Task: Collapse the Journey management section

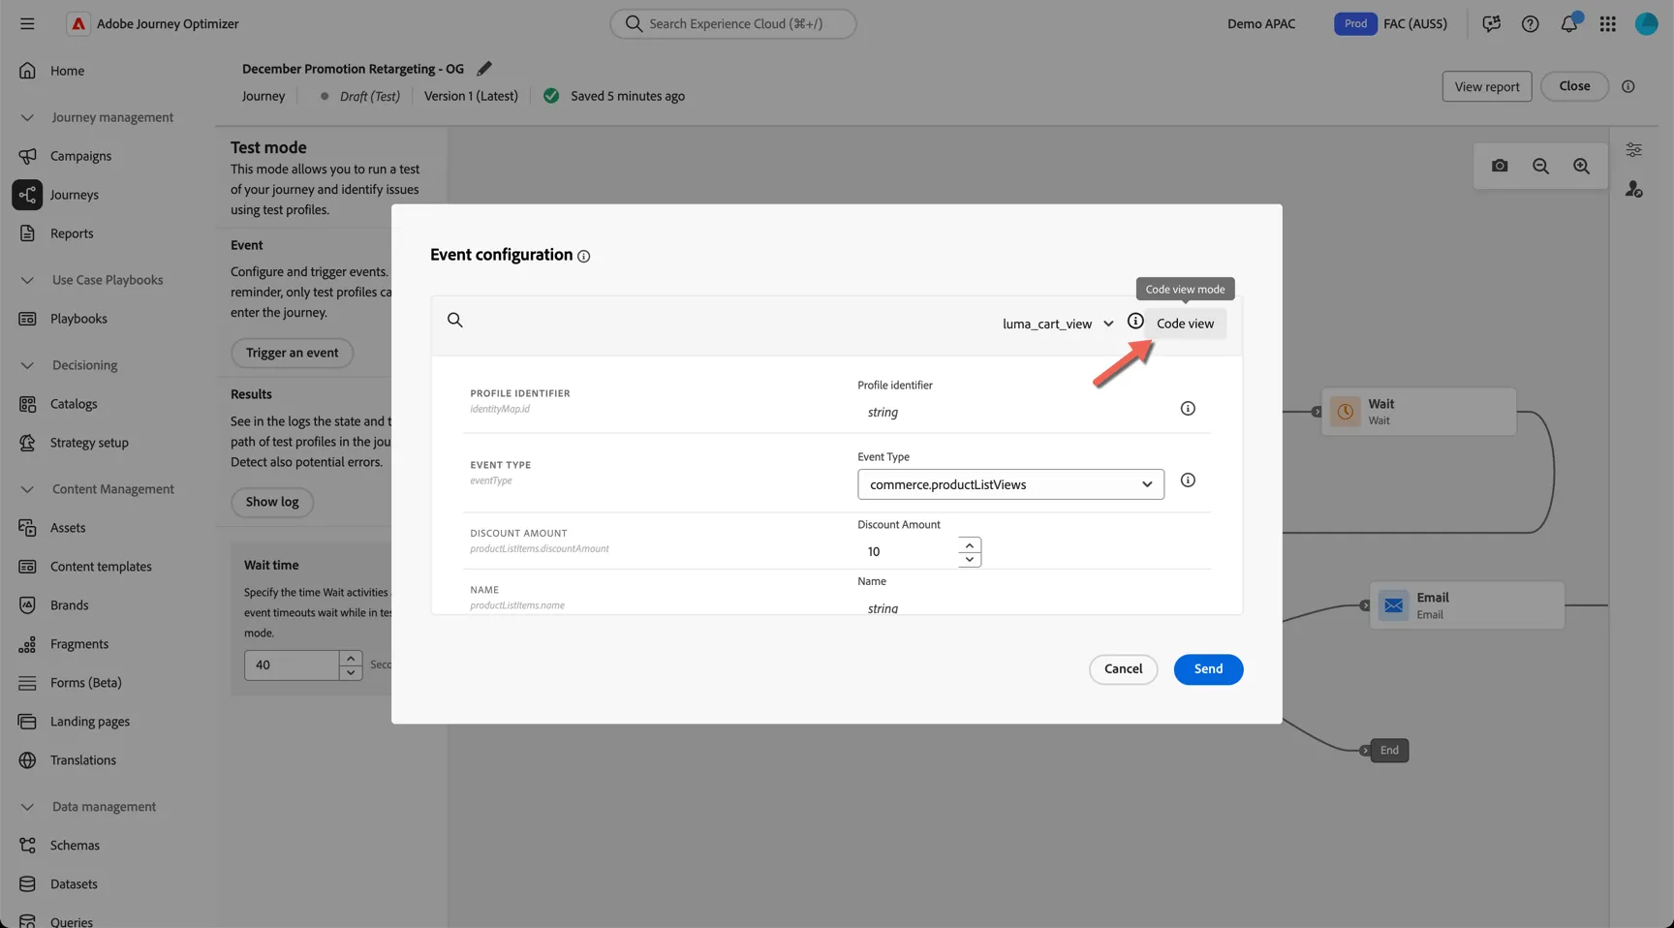Action: click(27, 117)
